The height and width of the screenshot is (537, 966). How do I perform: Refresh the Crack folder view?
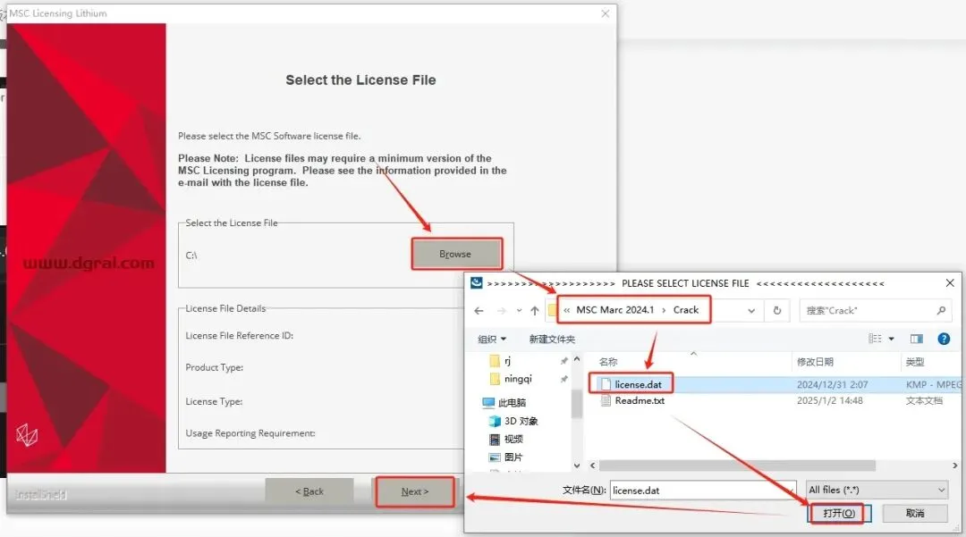pos(777,311)
